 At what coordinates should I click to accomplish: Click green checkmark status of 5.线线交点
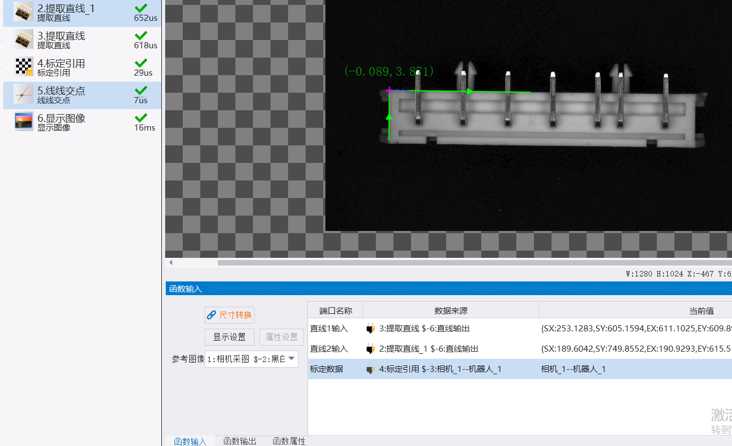pos(141,90)
